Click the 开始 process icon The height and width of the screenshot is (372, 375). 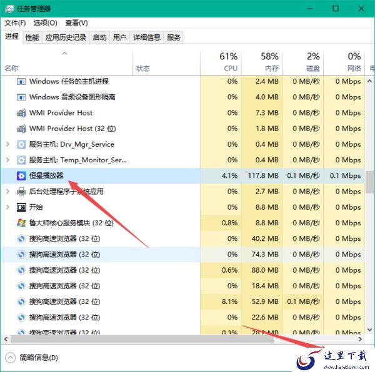pos(21,207)
